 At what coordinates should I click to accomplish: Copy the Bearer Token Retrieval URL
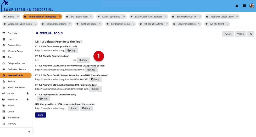coord(95,79)
